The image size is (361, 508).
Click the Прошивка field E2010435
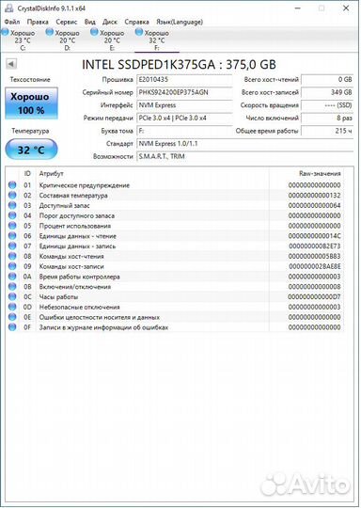coord(184,80)
